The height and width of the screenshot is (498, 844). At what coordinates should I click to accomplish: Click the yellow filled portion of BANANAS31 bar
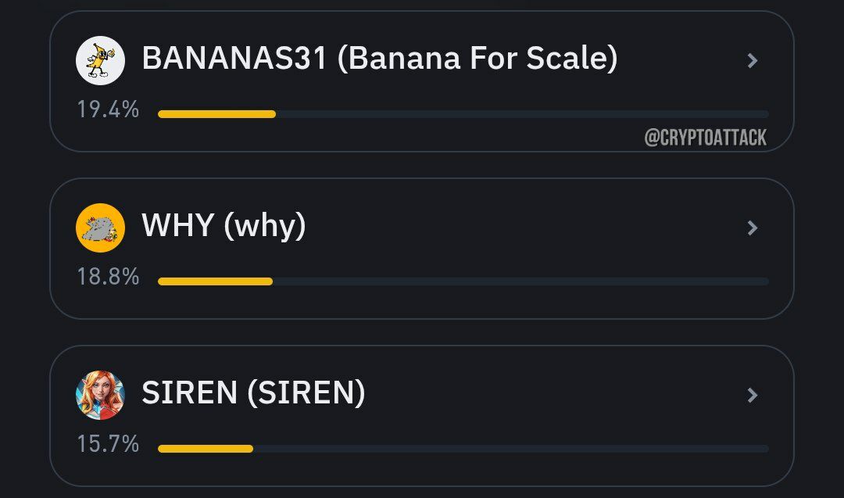click(217, 114)
